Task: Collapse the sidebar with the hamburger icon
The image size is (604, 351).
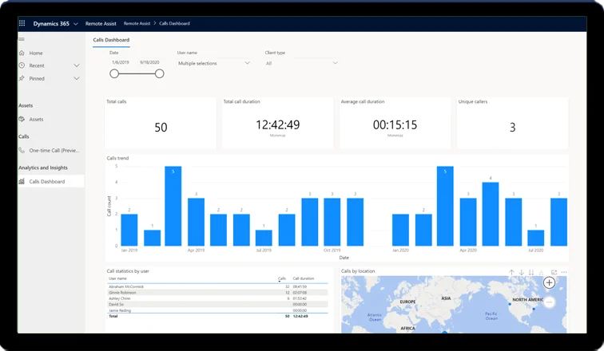Action: click(x=22, y=39)
